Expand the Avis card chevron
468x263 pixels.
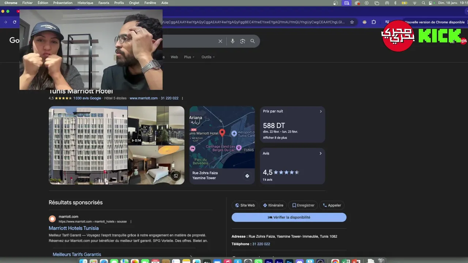pos(321,153)
